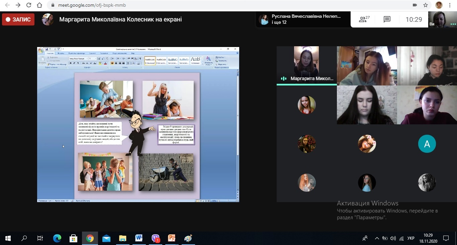
Task: Open the Meet chat panel
Action: pyautogui.click(x=387, y=19)
